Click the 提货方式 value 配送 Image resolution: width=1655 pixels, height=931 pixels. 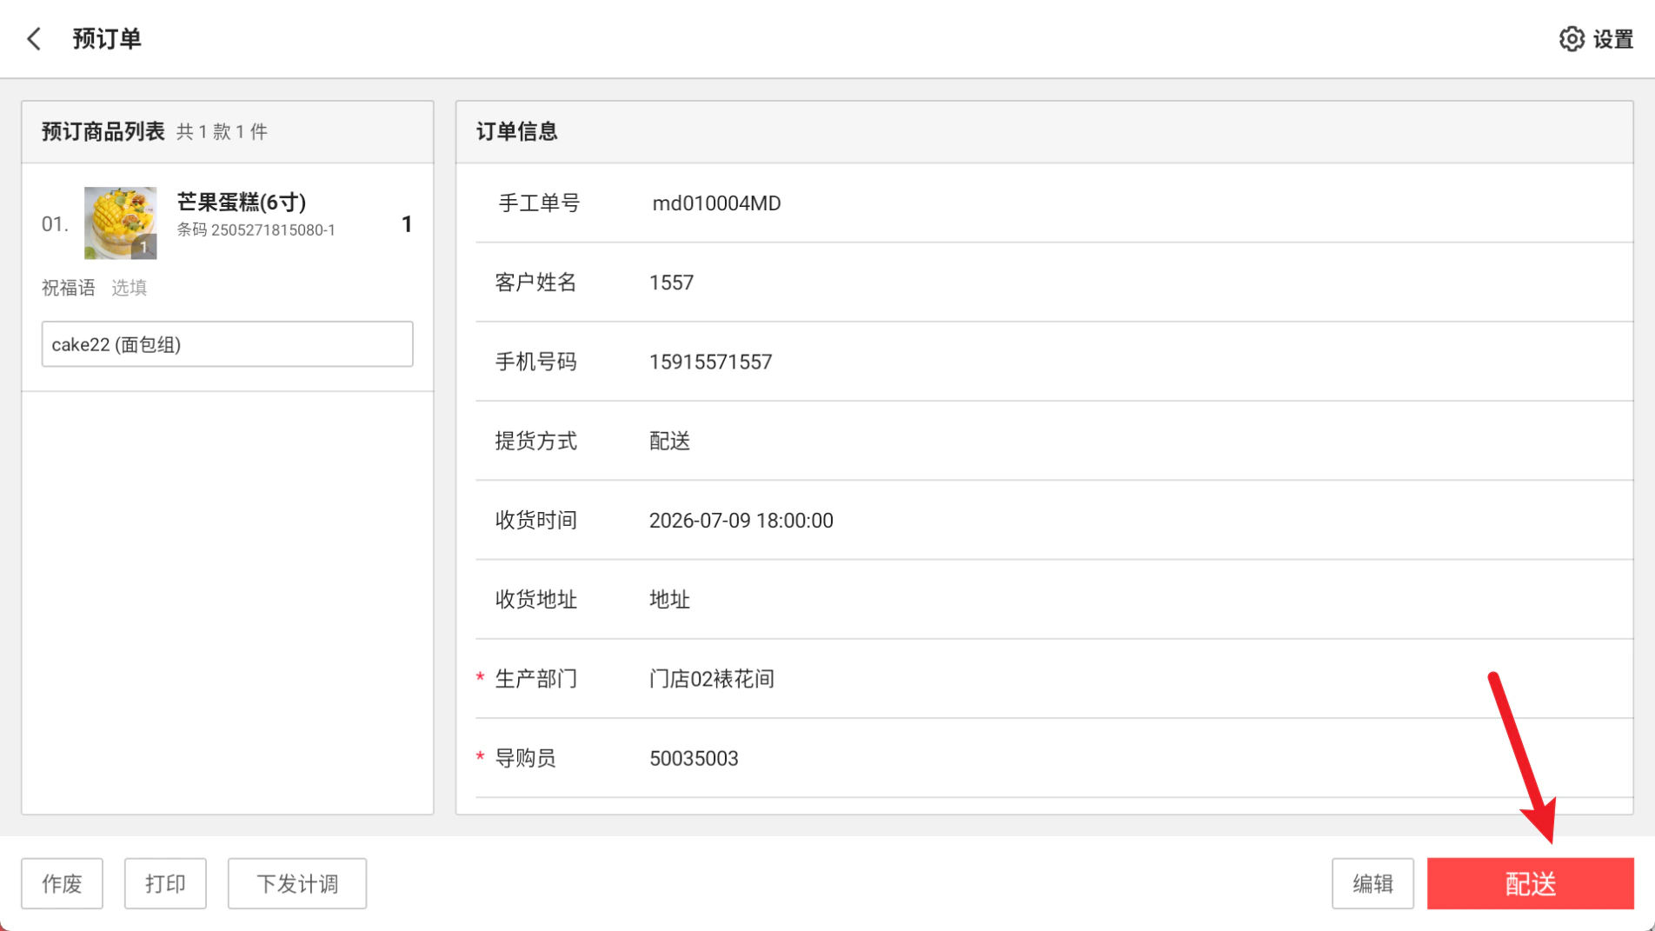[670, 441]
